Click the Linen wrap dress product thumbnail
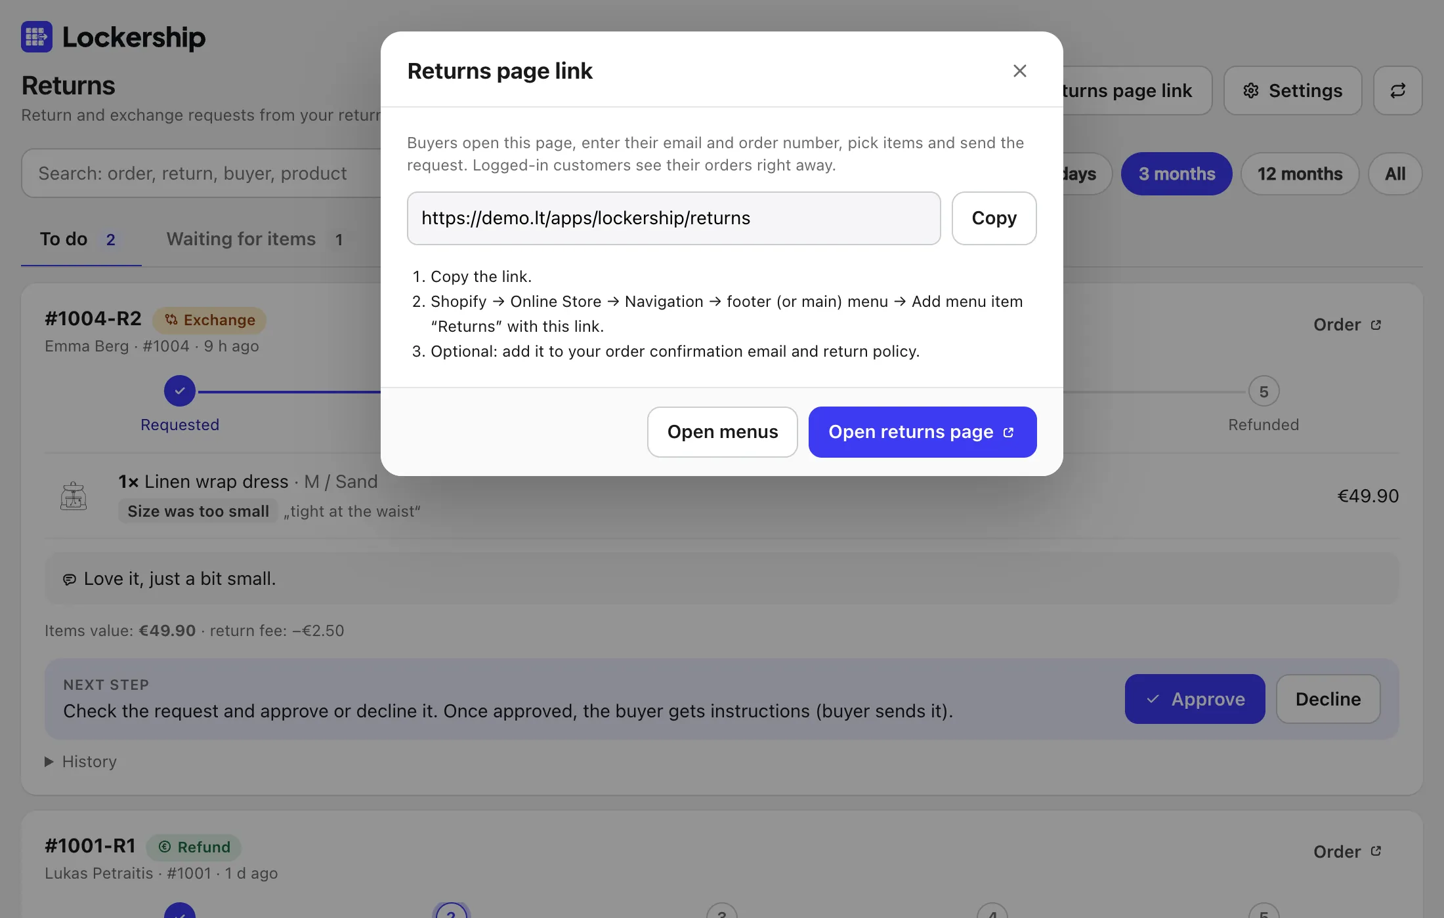This screenshot has width=1444, height=918. coord(74,496)
